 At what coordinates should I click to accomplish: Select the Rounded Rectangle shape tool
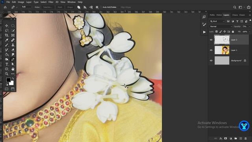pos(7,69)
